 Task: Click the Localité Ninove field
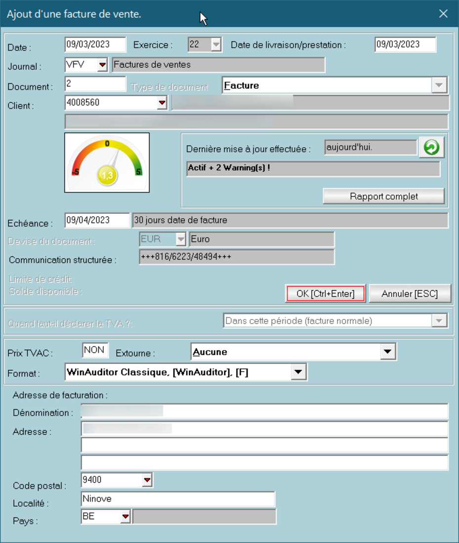177,499
